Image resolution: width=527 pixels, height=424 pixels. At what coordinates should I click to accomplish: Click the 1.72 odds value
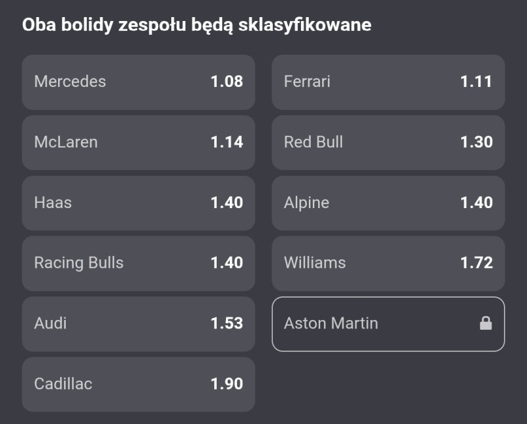476,263
